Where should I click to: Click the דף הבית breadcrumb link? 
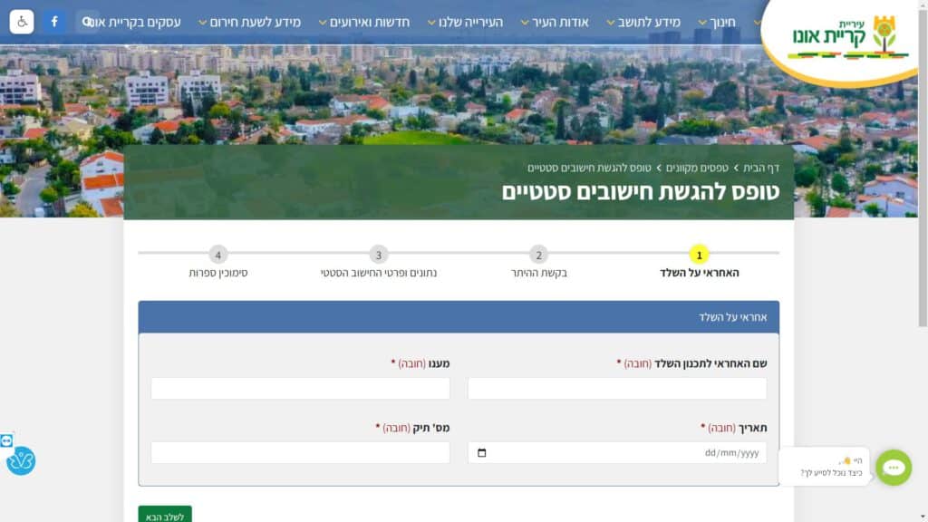[761, 168]
